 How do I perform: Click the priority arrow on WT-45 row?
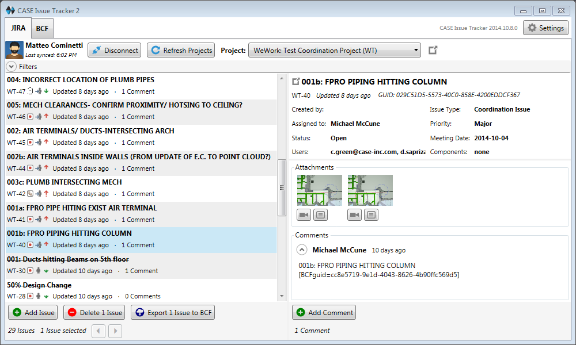pos(46,142)
